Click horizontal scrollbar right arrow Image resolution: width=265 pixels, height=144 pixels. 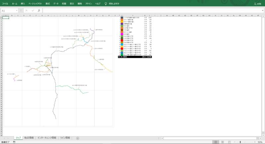(x=260, y=138)
